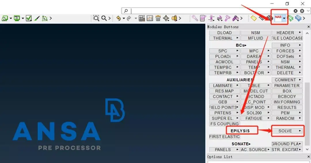Open dropdown beside the window layout icon

pos(11,18)
